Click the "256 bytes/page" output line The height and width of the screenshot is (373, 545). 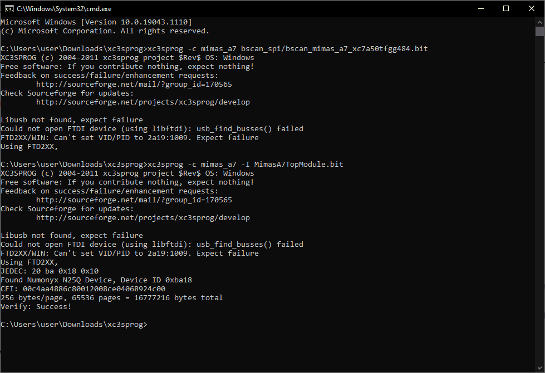pyautogui.click(x=111, y=297)
